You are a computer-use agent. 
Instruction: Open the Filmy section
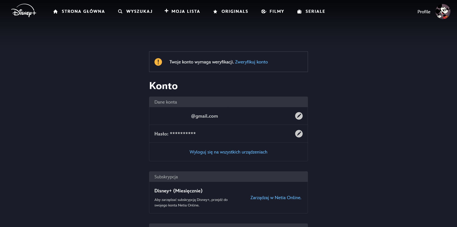[x=277, y=12]
